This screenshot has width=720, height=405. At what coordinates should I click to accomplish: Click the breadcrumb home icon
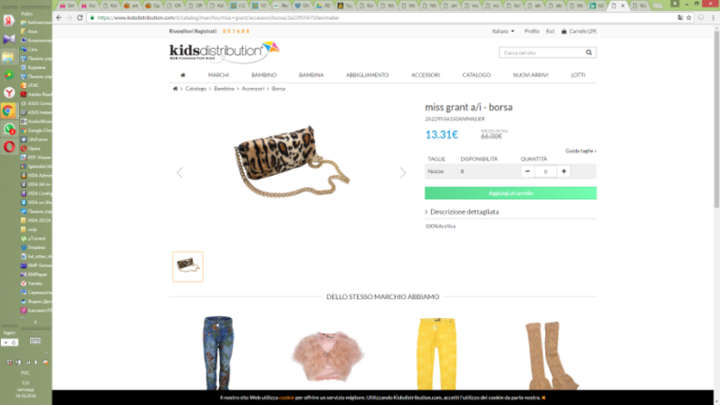tap(175, 89)
